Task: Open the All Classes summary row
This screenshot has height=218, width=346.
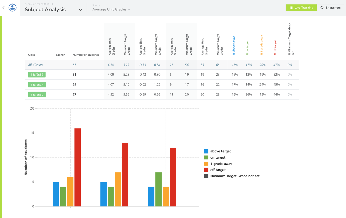Action: (x=36, y=65)
